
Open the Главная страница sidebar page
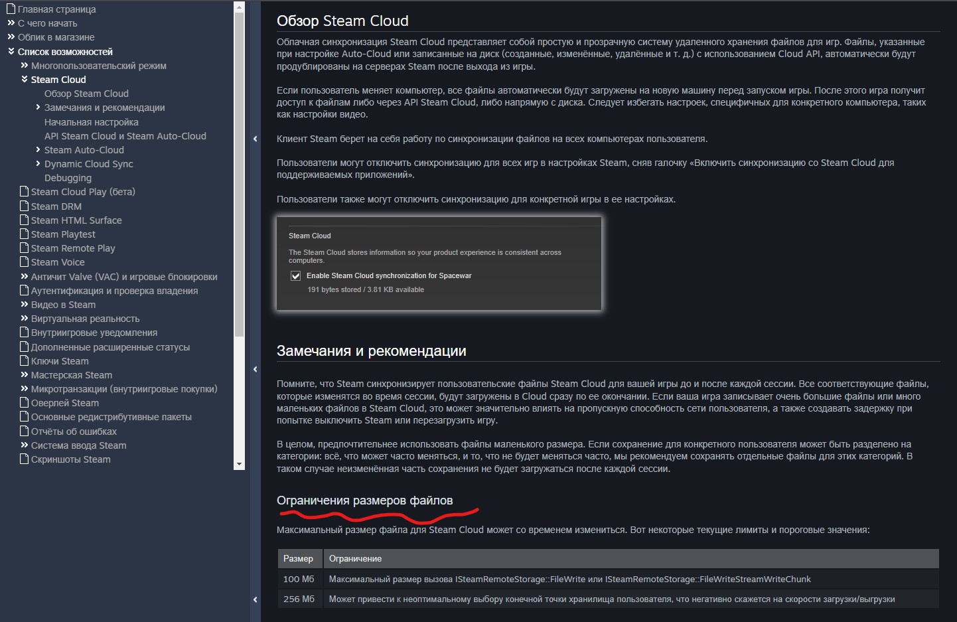[x=56, y=9]
